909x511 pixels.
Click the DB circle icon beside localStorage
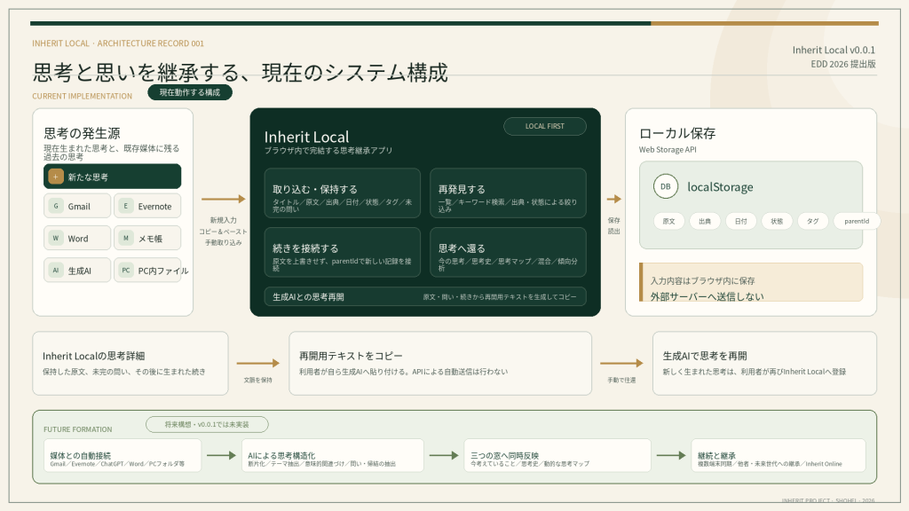pos(666,186)
